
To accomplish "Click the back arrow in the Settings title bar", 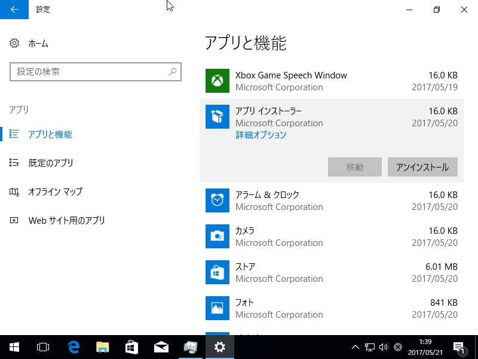I will [14, 10].
